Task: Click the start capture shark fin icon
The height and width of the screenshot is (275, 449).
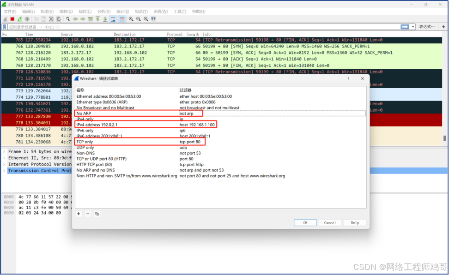Action: 5,19
